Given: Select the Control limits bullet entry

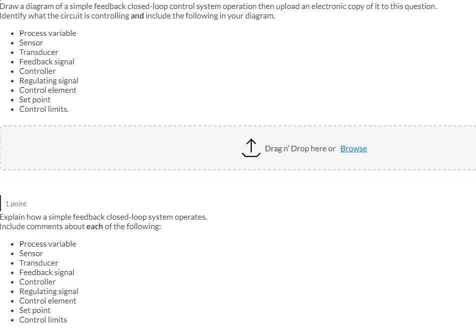Looking at the screenshot, I should tap(43, 109).
